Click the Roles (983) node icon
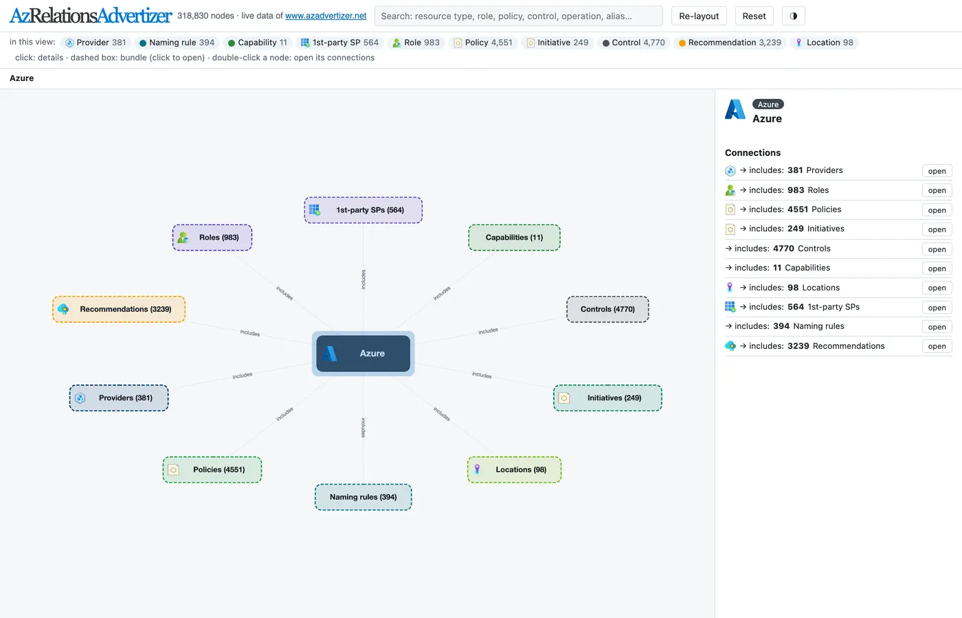This screenshot has width=962, height=618. pyautogui.click(x=183, y=238)
